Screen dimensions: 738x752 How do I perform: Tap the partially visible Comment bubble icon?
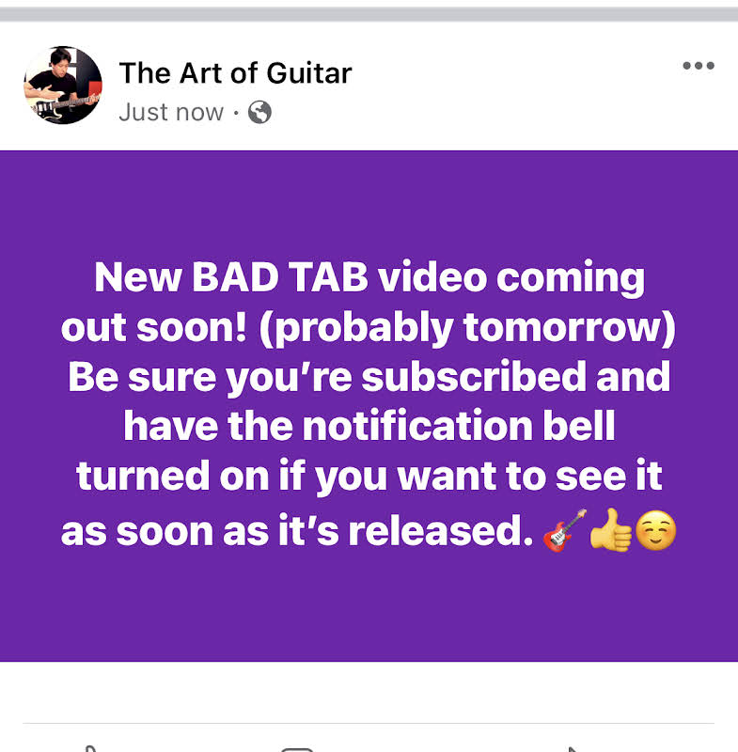[x=297, y=749]
